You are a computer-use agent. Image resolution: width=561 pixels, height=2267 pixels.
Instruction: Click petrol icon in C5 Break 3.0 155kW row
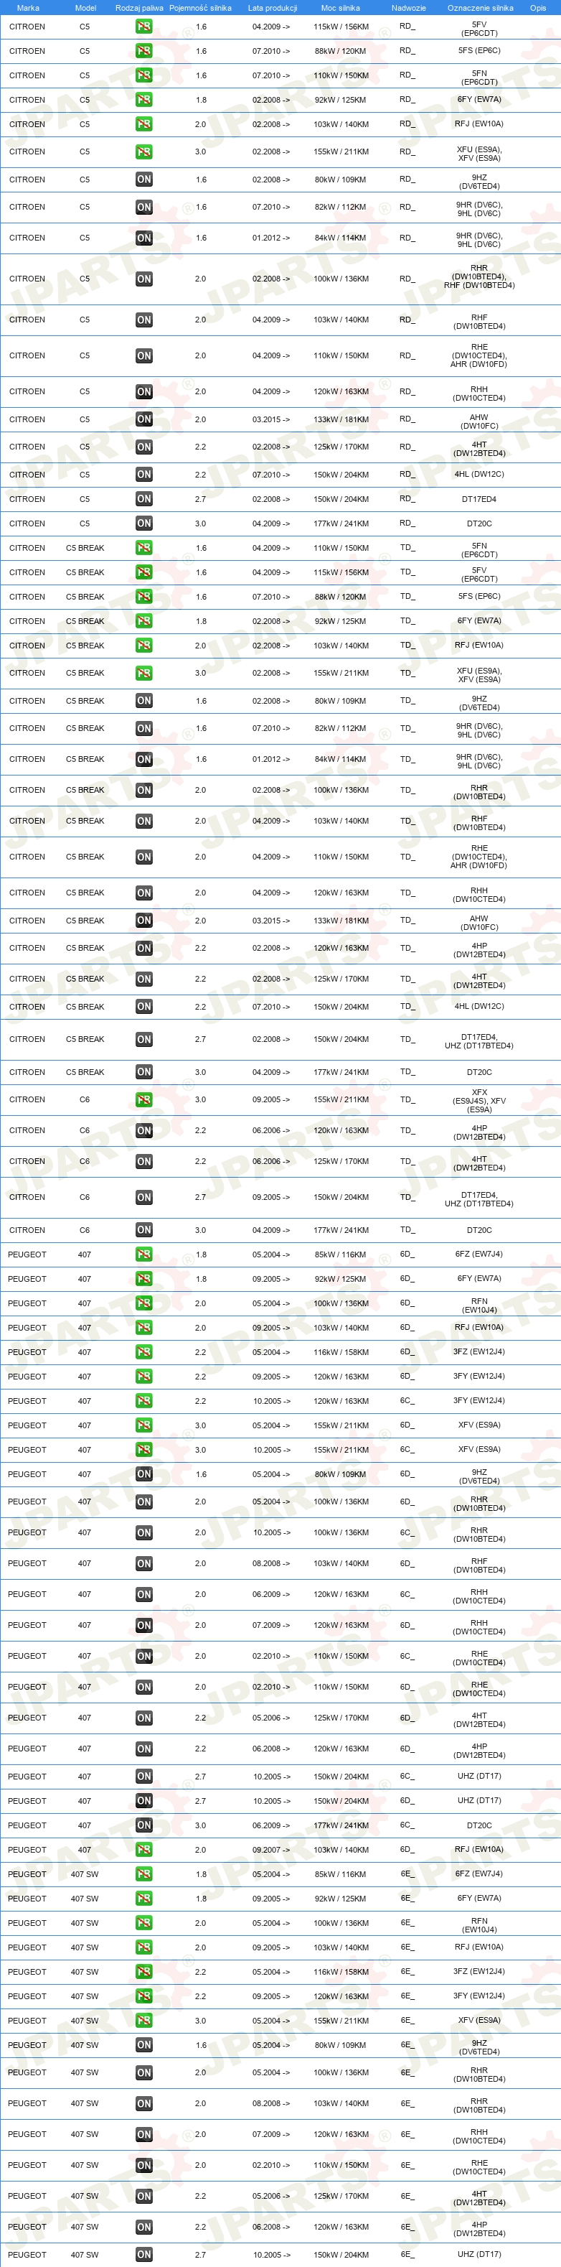click(143, 674)
